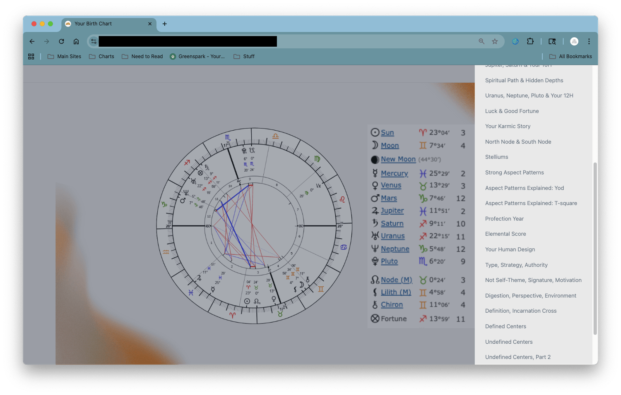
Task: Open the All Bookmarks folder
Action: click(570, 57)
